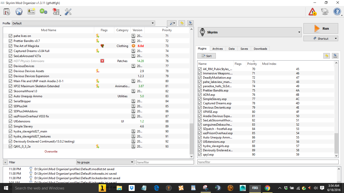Image resolution: width=344 pixels, height=193 pixels.
Task: Disable the XPMSE.esp plugin checkbox
Action: pos(200,112)
